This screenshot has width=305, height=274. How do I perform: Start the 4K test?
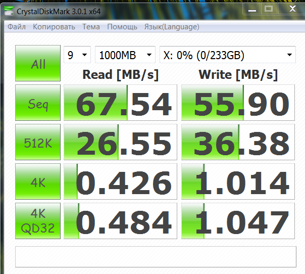[x=38, y=181]
